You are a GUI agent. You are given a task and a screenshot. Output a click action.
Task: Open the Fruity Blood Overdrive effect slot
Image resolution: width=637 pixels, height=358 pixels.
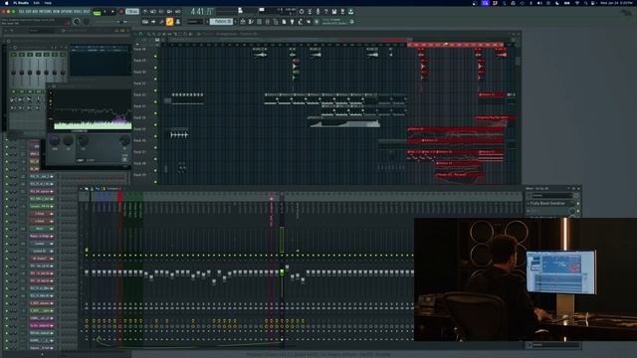[x=547, y=203]
